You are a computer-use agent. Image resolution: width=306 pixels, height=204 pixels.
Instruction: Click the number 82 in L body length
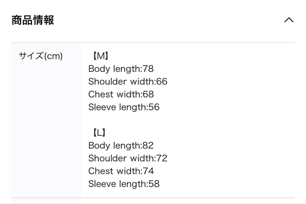click(x=148, y=145)
